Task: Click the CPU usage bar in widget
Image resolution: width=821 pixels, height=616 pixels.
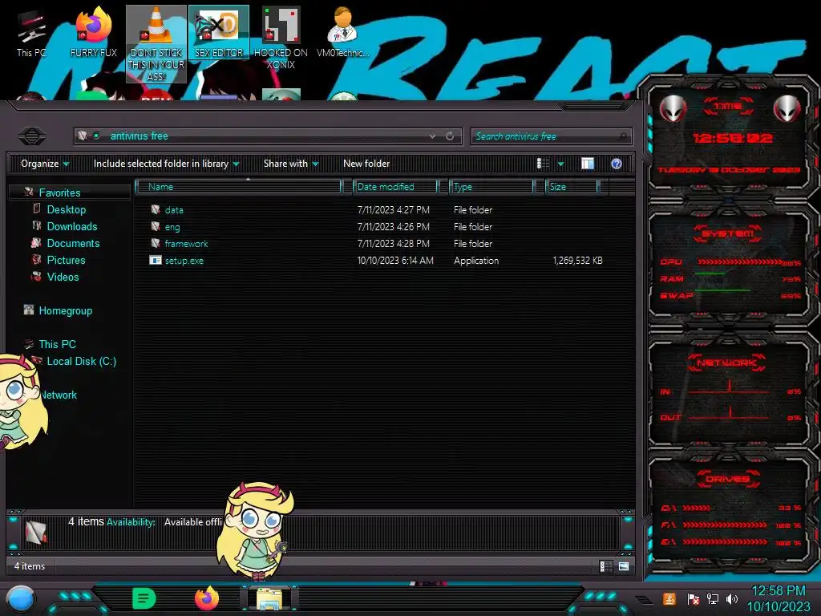Action: [740, 262]
